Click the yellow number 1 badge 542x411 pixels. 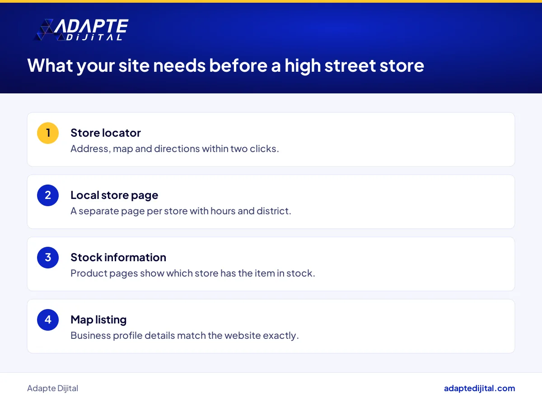coord(48,133)
